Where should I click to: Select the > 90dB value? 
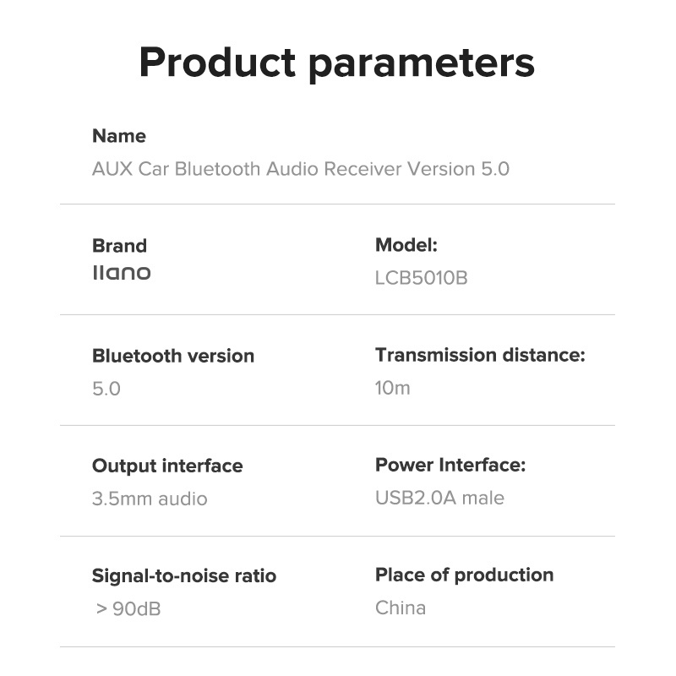[128, 608]
